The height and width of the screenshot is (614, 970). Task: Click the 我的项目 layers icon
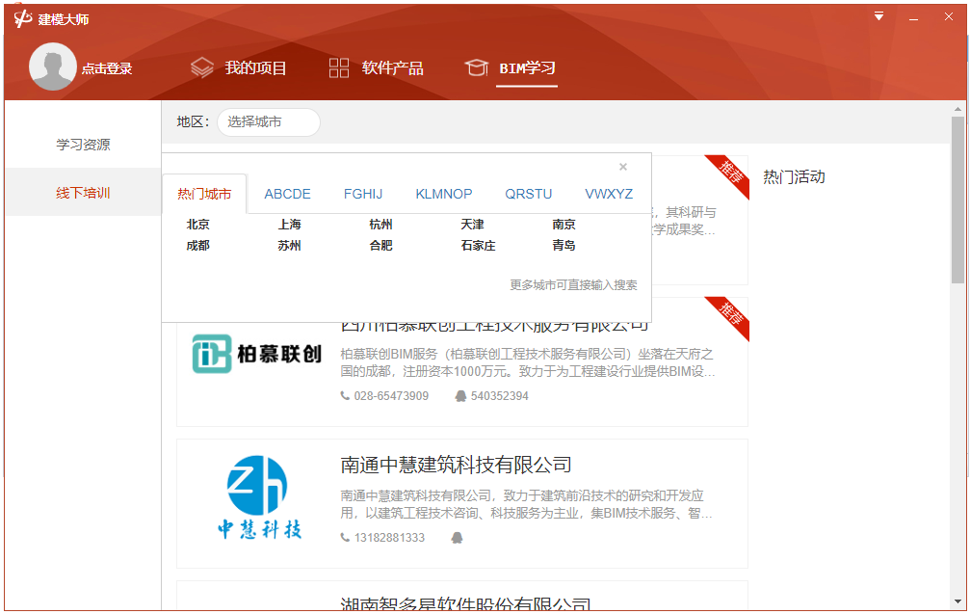pos(201,67)
